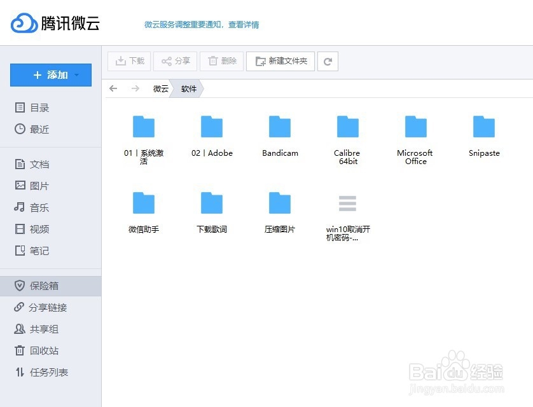Select the 01 | 系统激活 folder icon
This screenshot has height=407, width=533.
[x=144, y=127]
